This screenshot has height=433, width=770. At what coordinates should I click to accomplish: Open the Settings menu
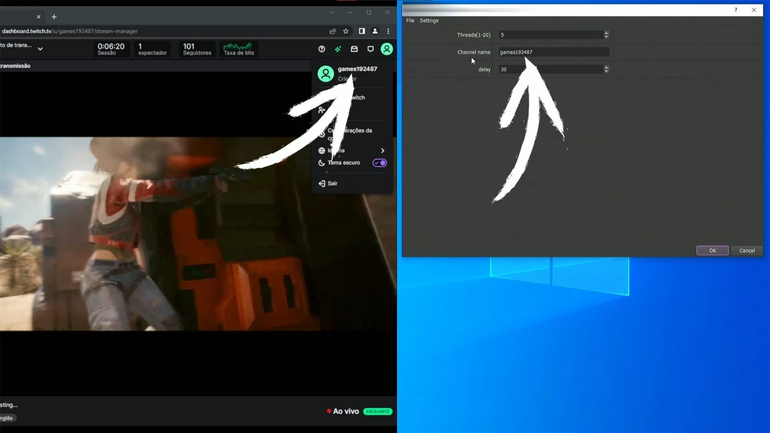429,20
